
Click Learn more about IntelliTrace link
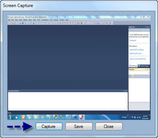(138, 59)
